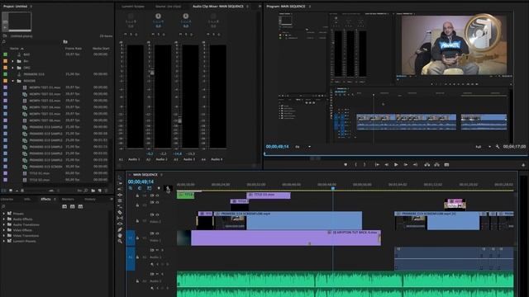Select the Zoom tool magnifier

pos(120,241)
